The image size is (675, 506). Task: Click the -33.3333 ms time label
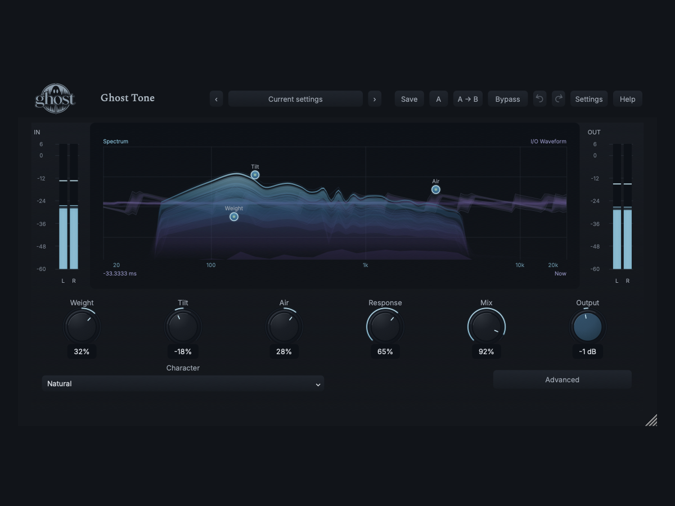(x=120, y=274)
